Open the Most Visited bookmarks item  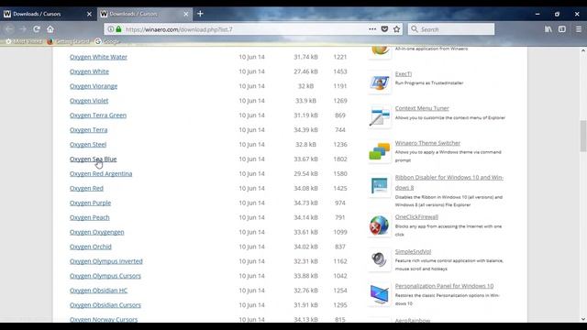pos(24,41)
